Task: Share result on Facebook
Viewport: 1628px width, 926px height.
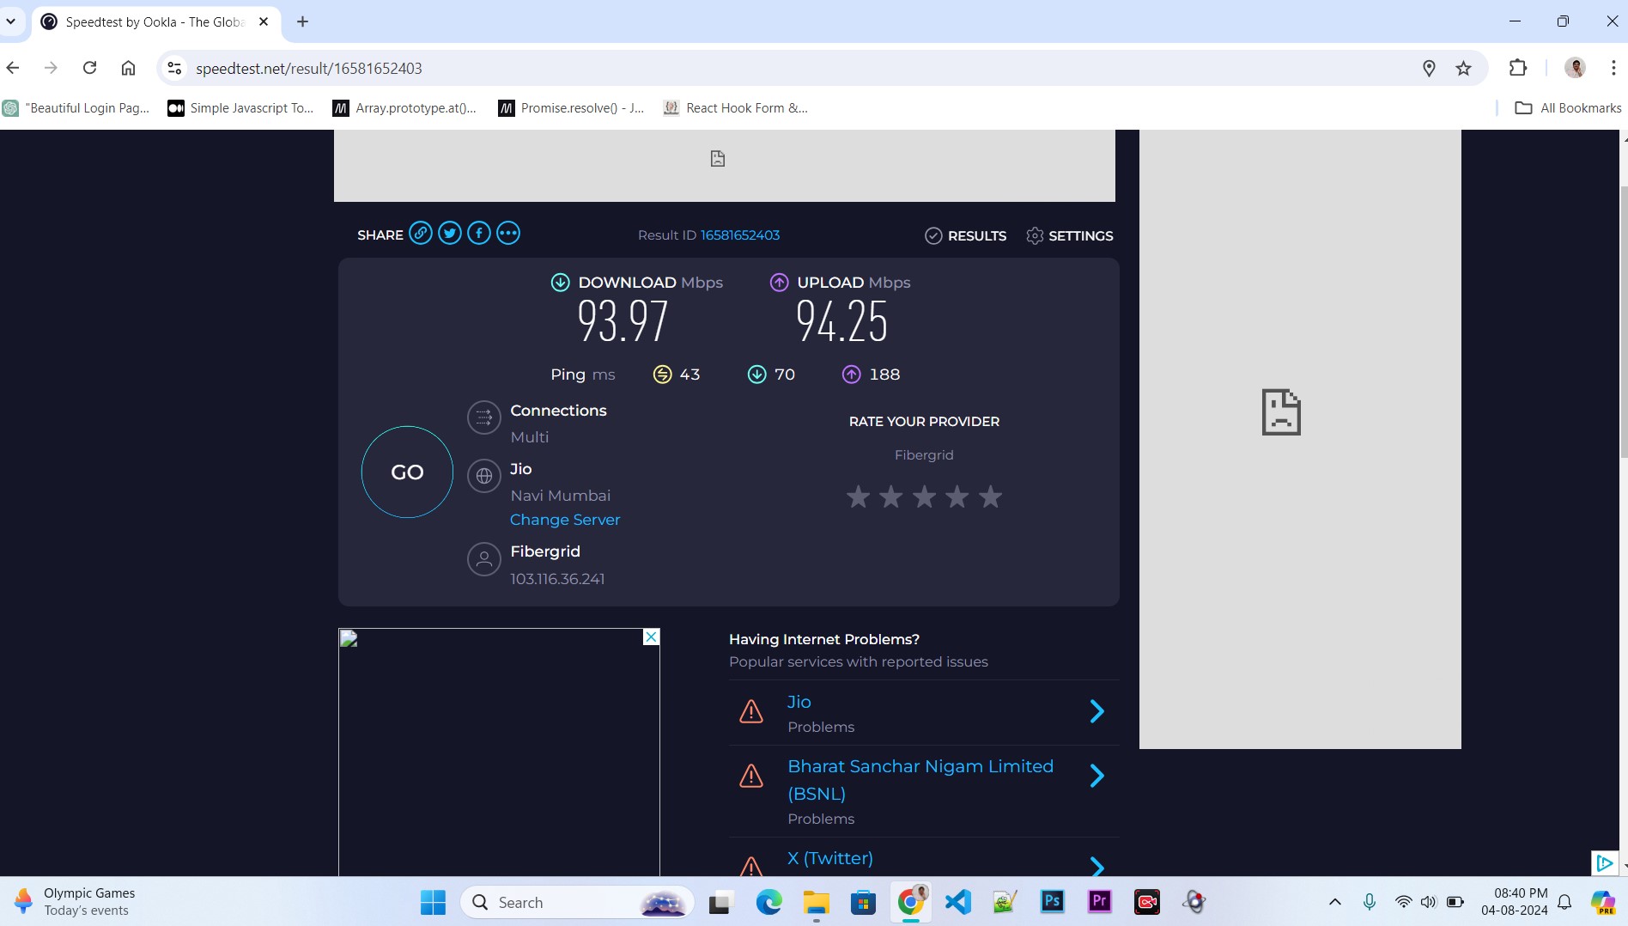Action: [x=479, y=234]
